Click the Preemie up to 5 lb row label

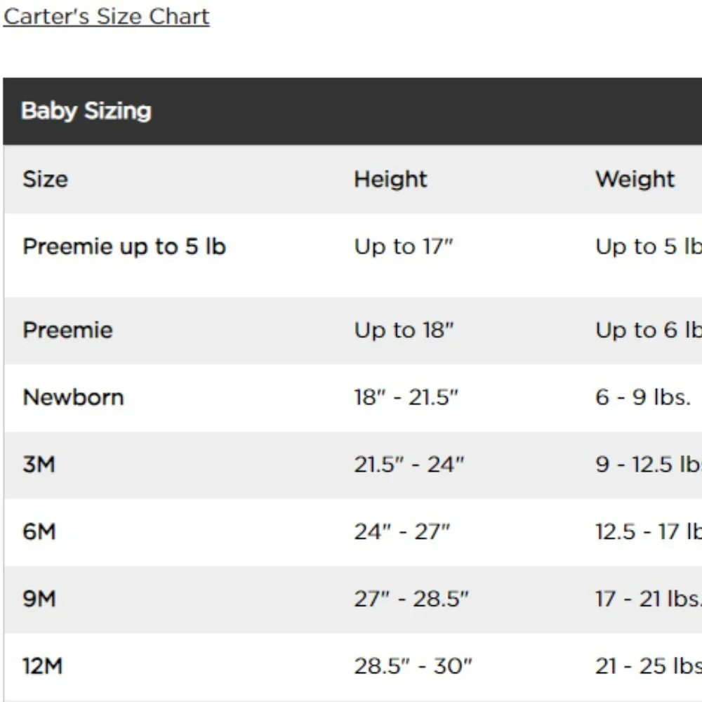pos(124,246)
